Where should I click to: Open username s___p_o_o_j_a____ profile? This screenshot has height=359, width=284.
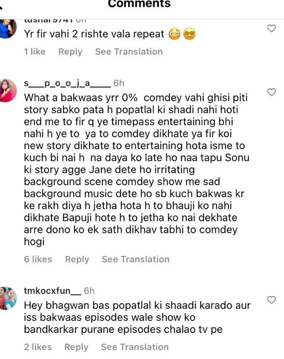pos(68,83)
